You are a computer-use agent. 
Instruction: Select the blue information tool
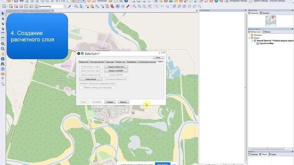3,59
